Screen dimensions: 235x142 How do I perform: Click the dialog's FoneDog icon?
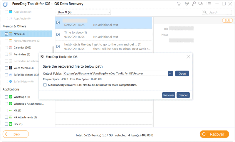point(42,57)
